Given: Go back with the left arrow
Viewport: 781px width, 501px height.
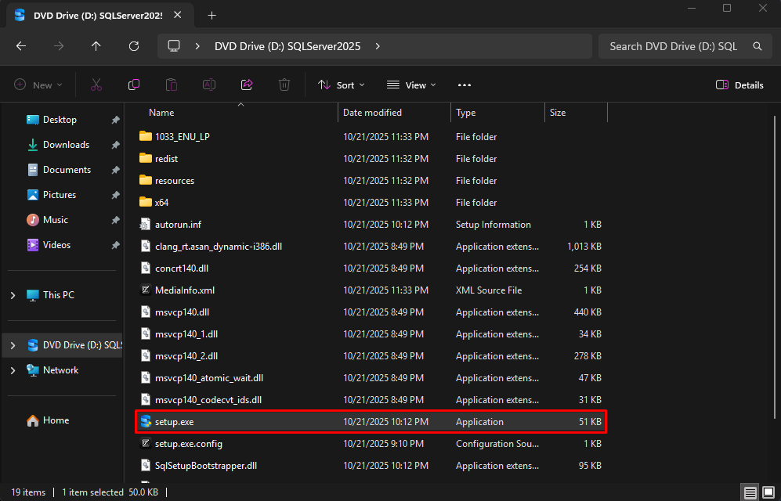Looking at the screenshot, I should 21,46.
